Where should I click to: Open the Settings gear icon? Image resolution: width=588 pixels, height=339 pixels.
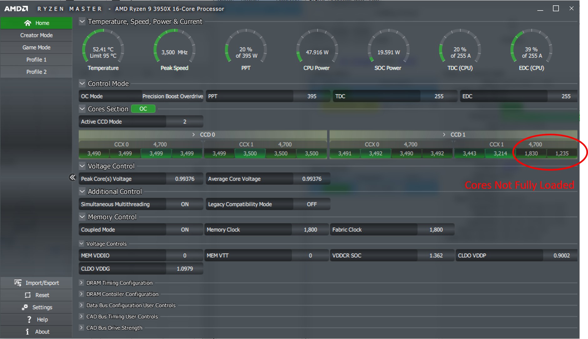(25, 307)
